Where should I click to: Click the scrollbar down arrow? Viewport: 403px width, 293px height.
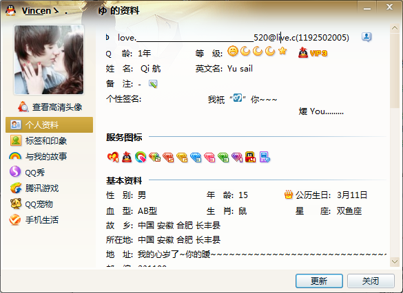coord(395,261)
